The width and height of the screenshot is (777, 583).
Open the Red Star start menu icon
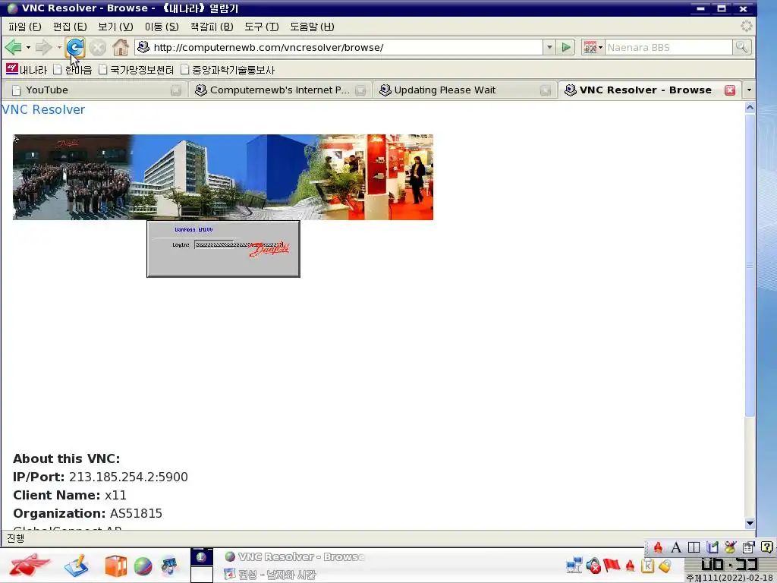click(x=30, y=565)
